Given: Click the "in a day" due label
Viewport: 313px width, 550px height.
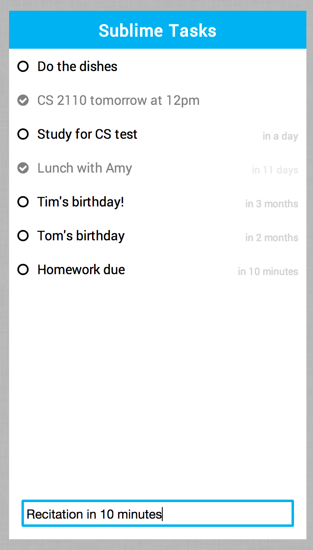Looking at the screenshot, I should coord(280,136).
